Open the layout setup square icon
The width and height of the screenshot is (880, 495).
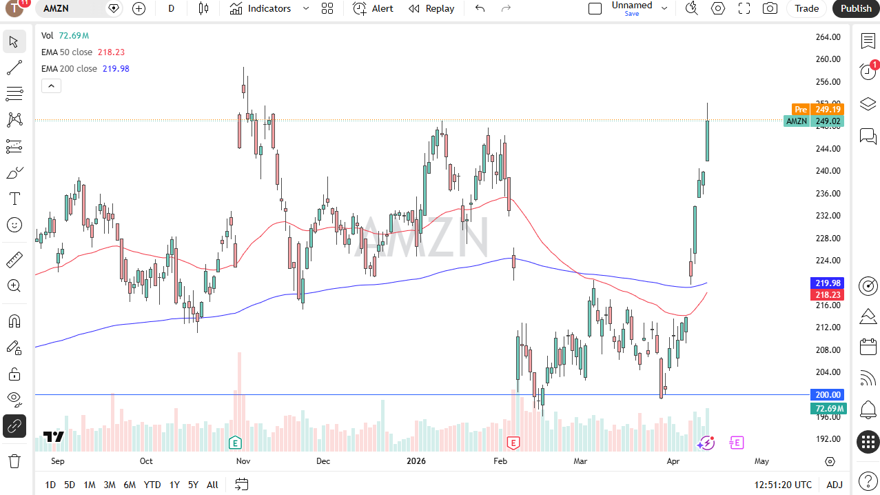(x=595, y=8)
